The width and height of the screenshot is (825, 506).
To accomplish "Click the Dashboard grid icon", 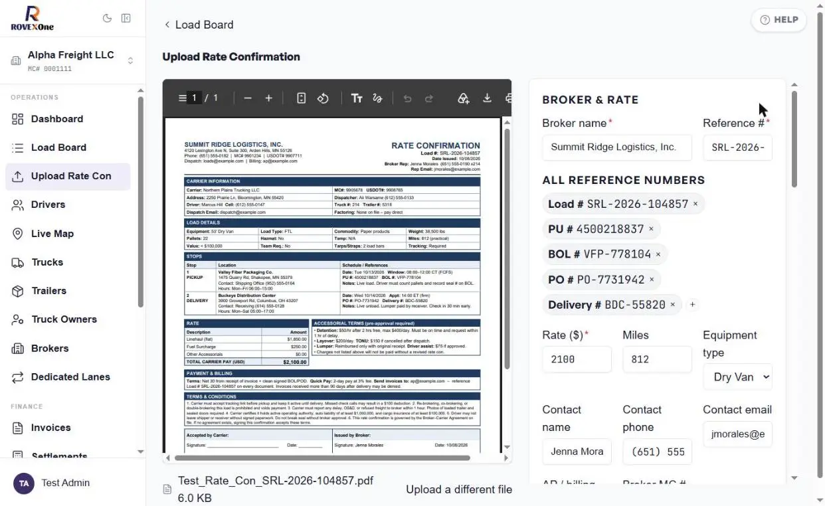I will point(18,119).
